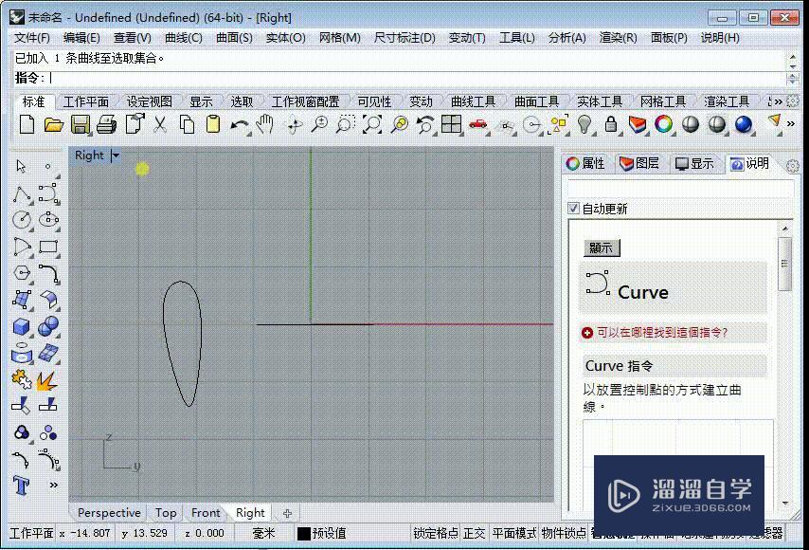
Task: Activate the Pan hand tool
Action: 265,124
